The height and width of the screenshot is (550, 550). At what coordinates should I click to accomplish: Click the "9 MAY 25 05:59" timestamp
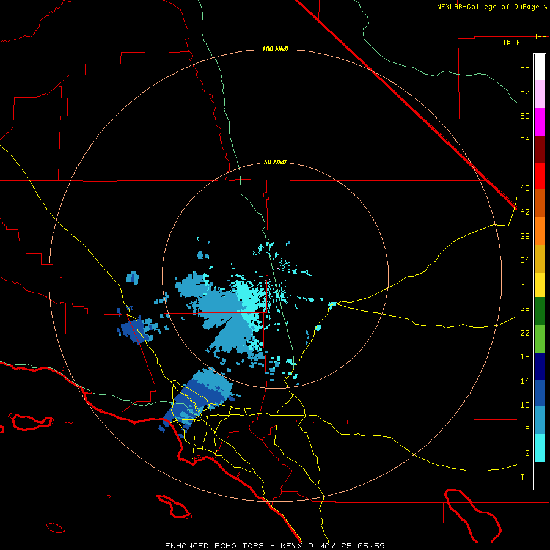[x=346, y=546]
